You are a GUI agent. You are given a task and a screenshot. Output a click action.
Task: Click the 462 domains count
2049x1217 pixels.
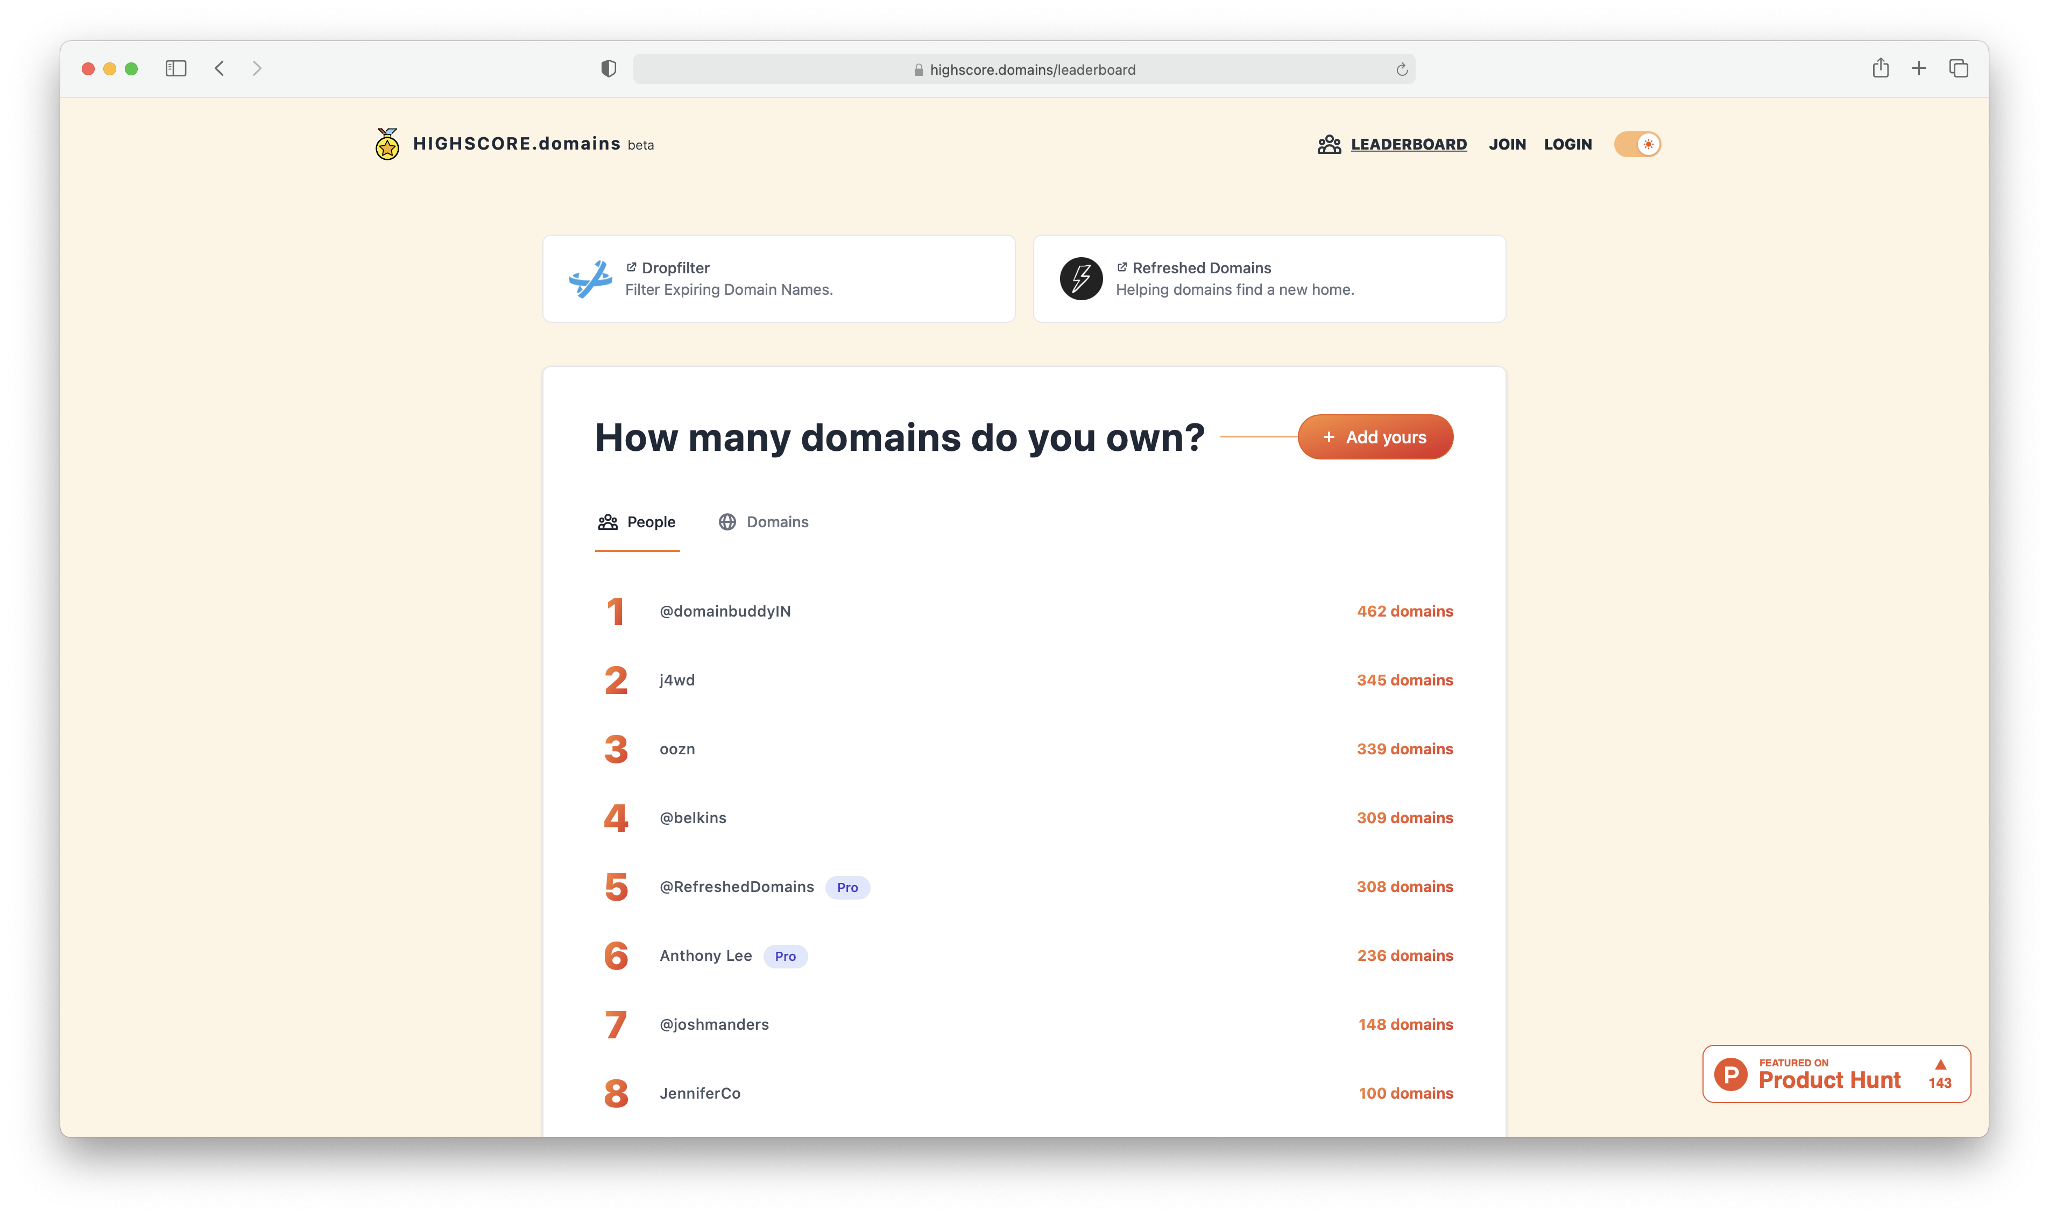click(1404, 612)
